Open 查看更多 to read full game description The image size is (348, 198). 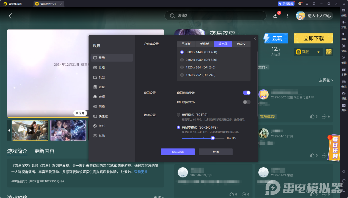pos(141,171)
